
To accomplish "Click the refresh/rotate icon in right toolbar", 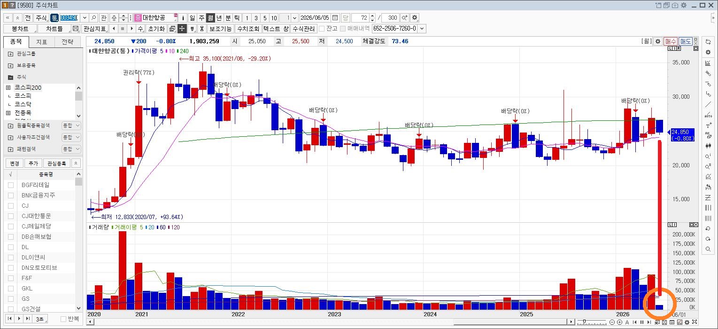I will click(708, 42).
